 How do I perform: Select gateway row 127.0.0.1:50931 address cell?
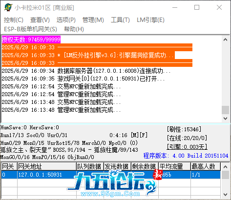point(47,175)
